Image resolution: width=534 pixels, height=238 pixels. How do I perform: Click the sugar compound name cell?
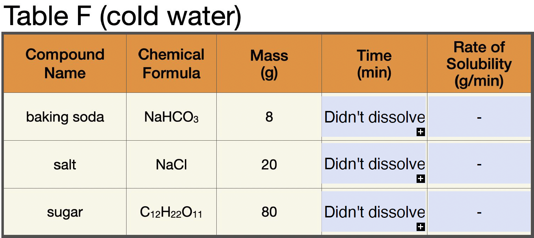pyautogui.click(x=65, y=212)
